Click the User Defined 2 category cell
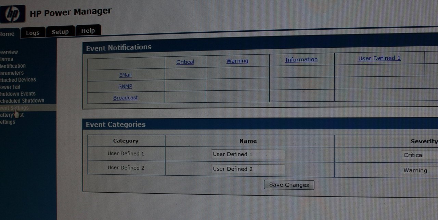Image resolution: width=438 pixels, height=220 pixels. click(126, 167)
